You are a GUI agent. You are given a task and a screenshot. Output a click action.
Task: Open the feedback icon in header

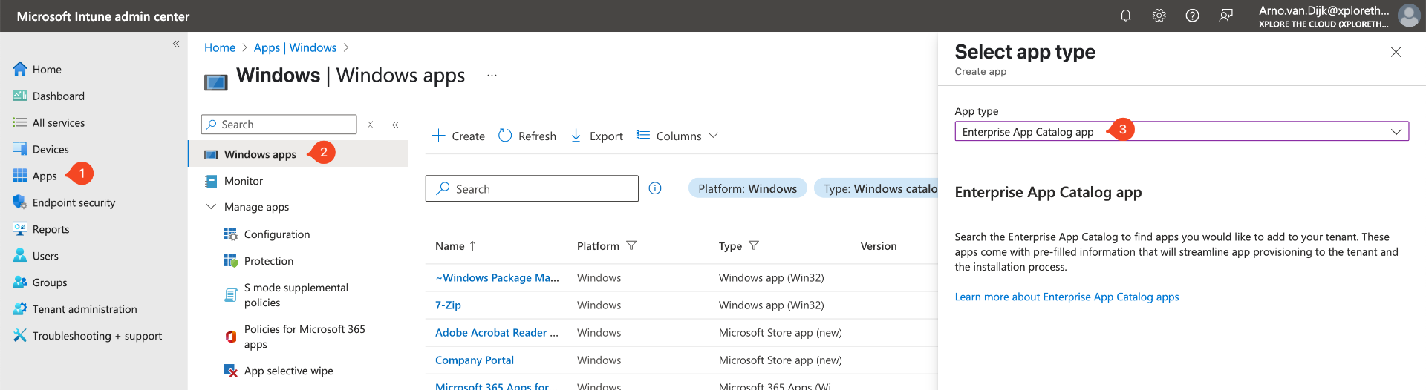point(1225,16)
